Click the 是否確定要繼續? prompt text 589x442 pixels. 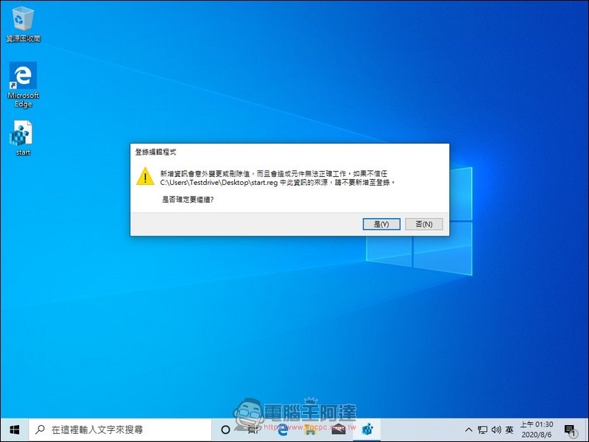click(188, 200)
